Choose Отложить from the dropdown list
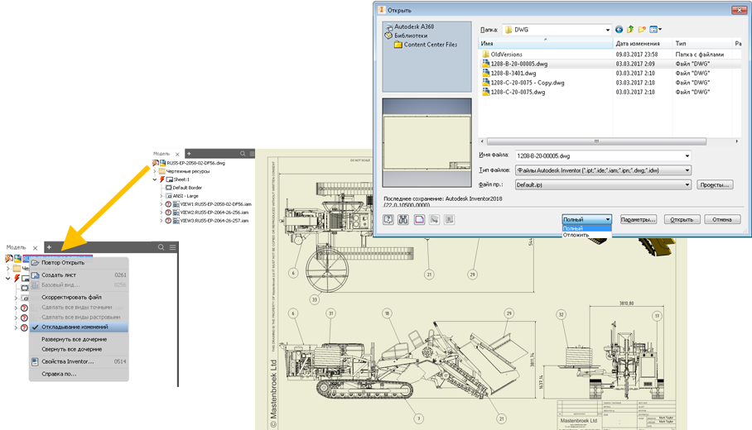The image size is (752, 430). (586, 235)
